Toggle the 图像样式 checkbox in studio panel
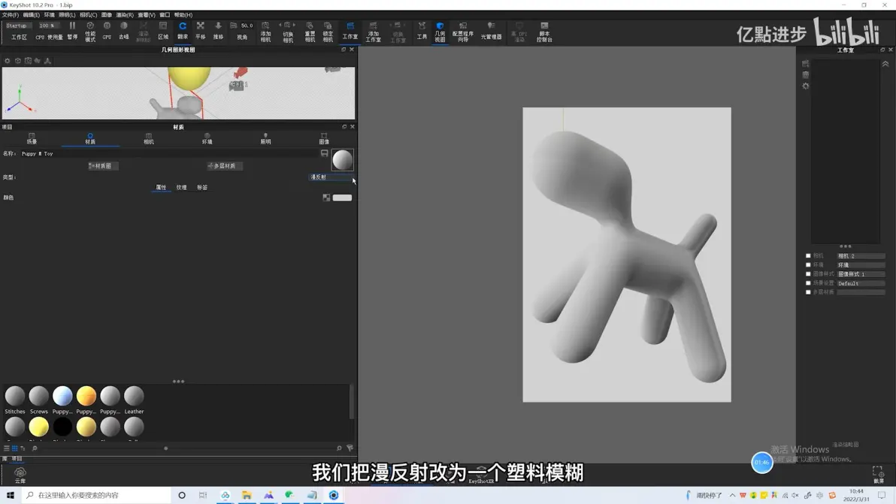 (808, 274)
